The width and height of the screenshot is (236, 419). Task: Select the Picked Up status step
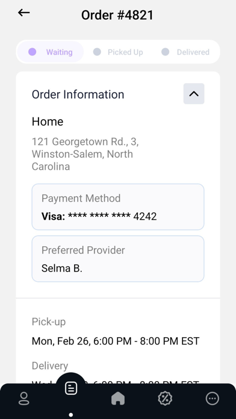[118, 52]
